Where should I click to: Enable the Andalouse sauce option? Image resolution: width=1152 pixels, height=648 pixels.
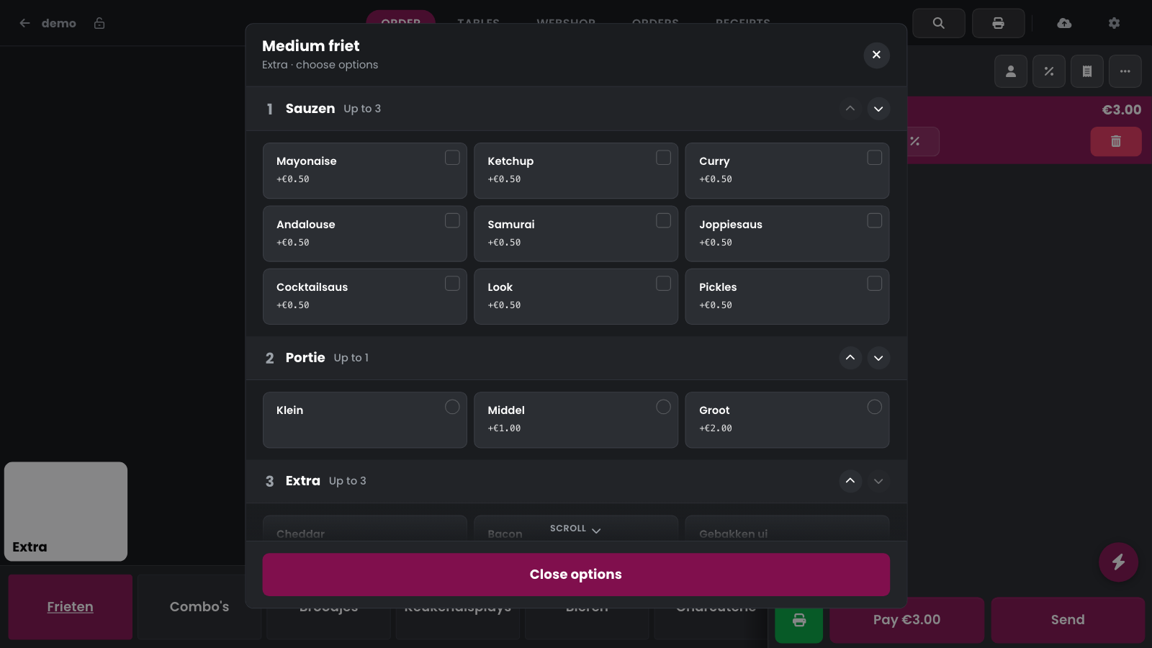tap(452, 220)
